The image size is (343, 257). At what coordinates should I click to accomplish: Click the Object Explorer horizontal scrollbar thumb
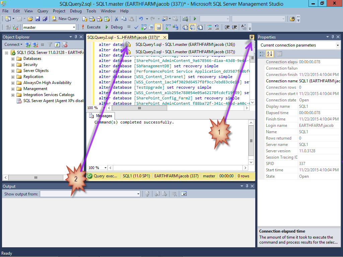(x=36, y=177)
